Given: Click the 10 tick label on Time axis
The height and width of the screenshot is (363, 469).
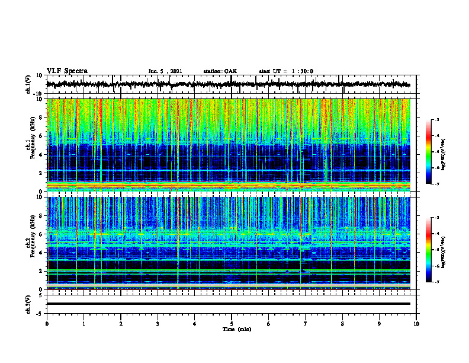Looking at the screenshot, I should 416,324.
